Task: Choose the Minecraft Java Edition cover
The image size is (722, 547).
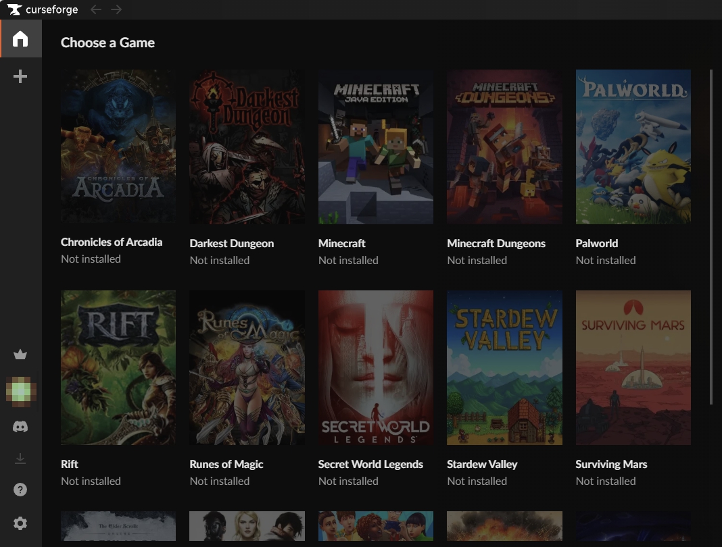Action: [376, 147]
